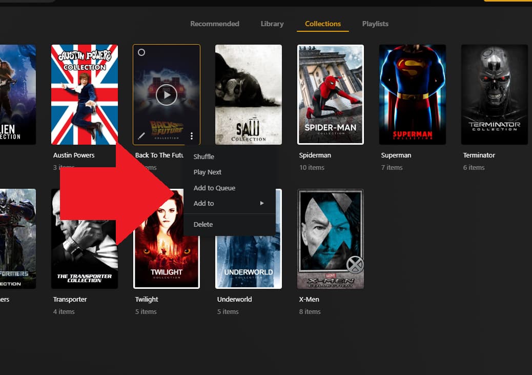
Task: Edit Back To The Future collection with pencil icon
Action: click(x=141, y=136)
